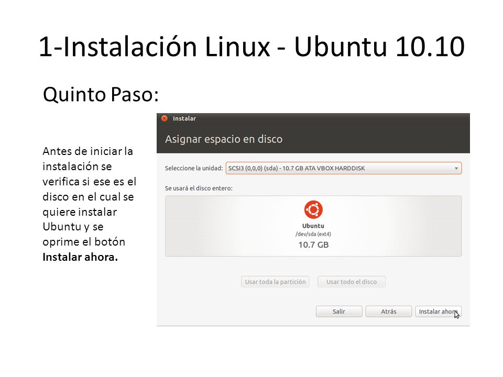Close the Instalar window with the orange X
Image resolution: width=503 pixels, height=377 pixels.
tap(164, 118)
